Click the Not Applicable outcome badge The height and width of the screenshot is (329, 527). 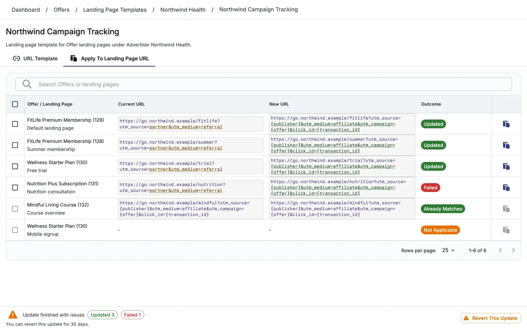point(440,230)
